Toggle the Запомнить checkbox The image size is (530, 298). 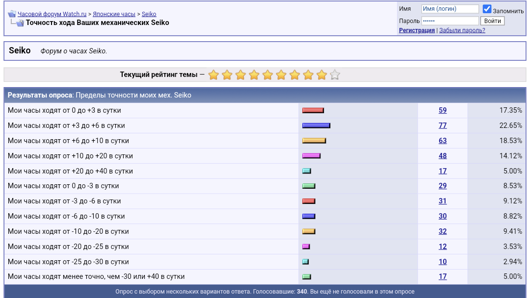(x=487, y=9)
